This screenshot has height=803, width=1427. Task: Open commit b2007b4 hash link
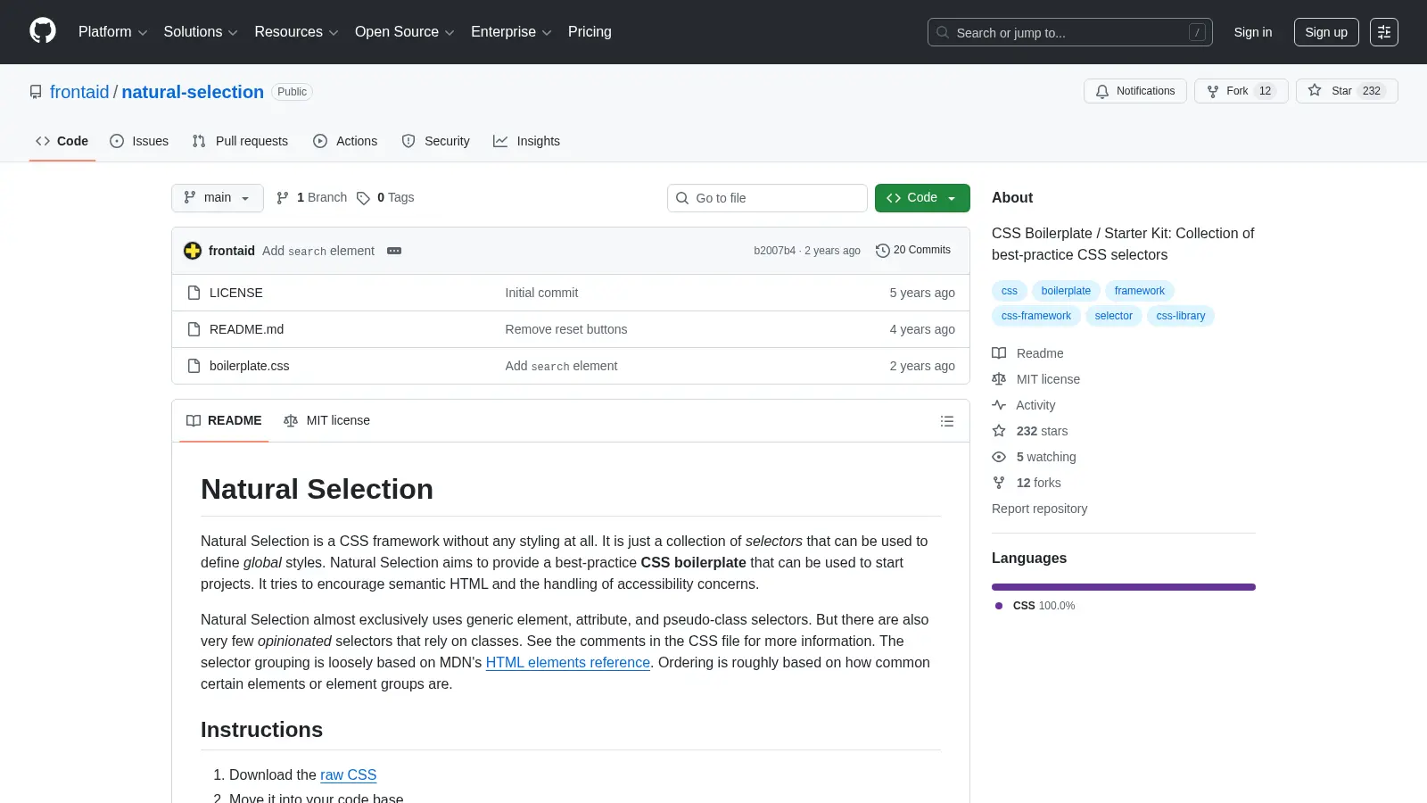[774, 251]
